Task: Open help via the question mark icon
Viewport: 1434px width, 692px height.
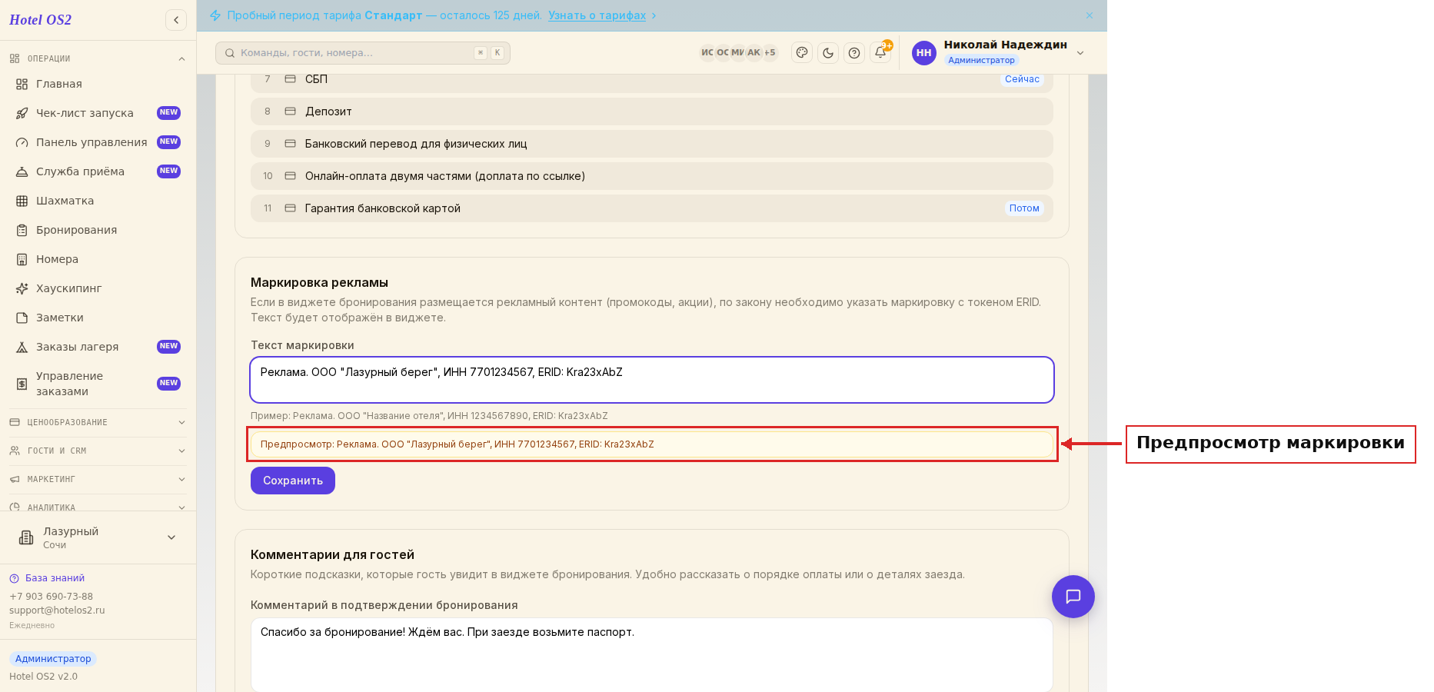Action: click(854, 53)
